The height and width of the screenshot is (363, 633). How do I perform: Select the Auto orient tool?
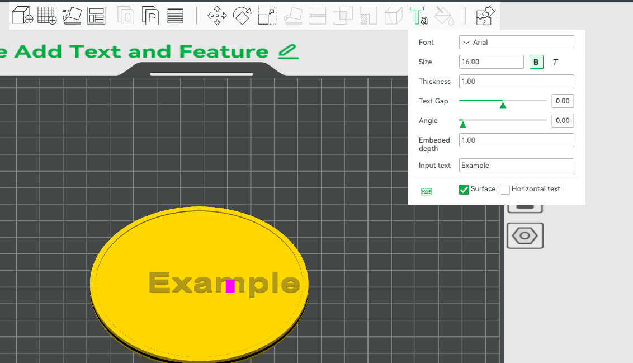72,16
